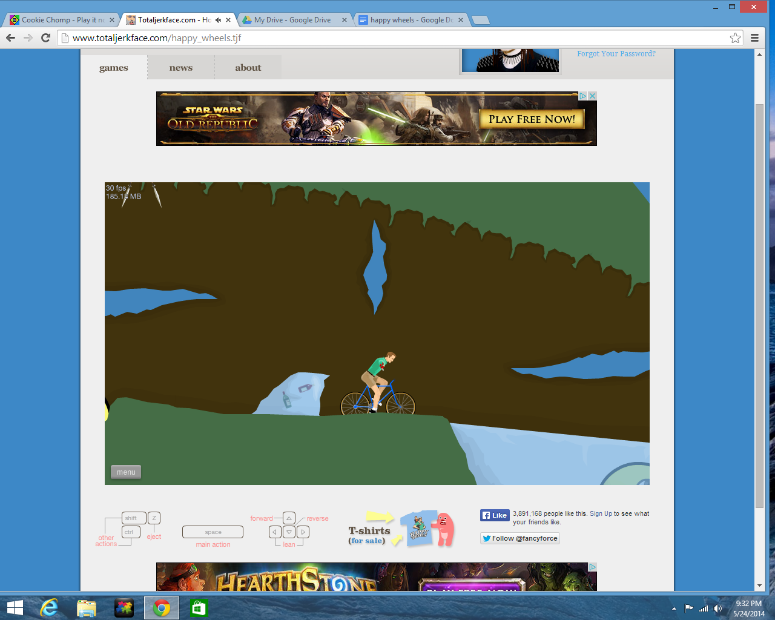The width and height of the screenshot is (775, 620).
Task: Click the Z eject key icon
Action: (x=154, y=518)
